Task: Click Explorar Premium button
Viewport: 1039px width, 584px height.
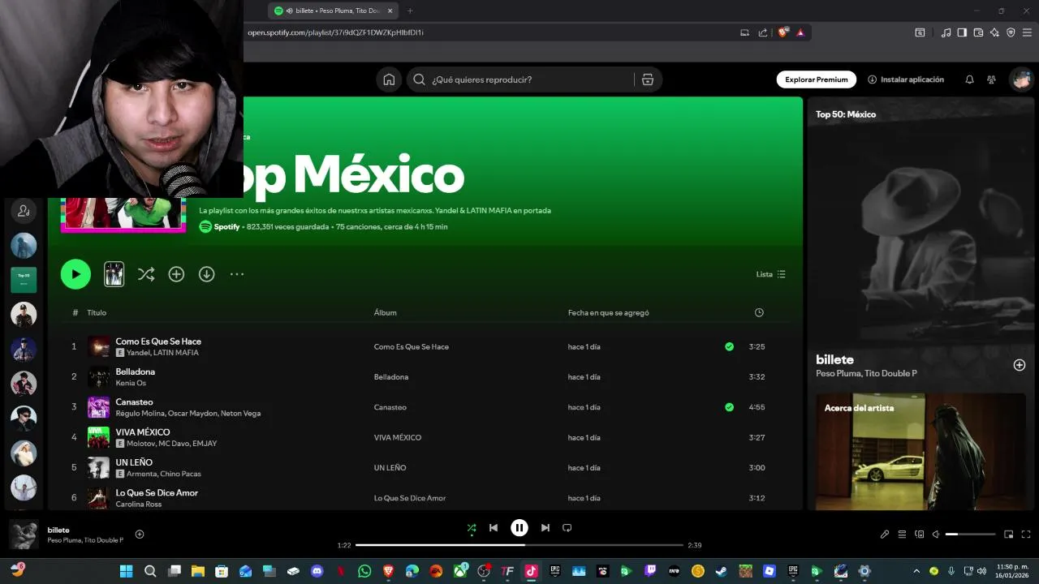Action: click(816, 79)
